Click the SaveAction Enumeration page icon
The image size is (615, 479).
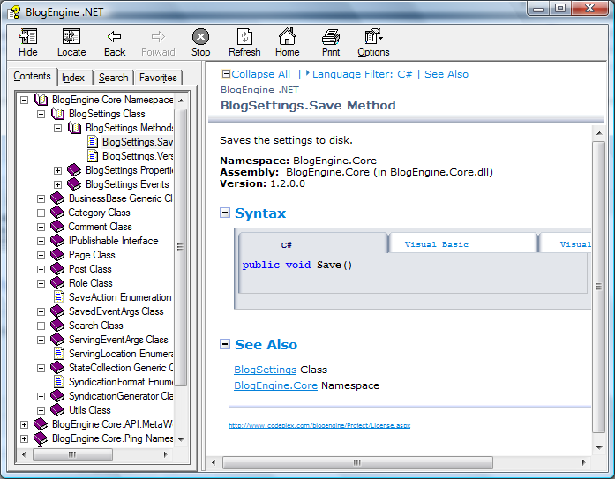pos(59,297)
